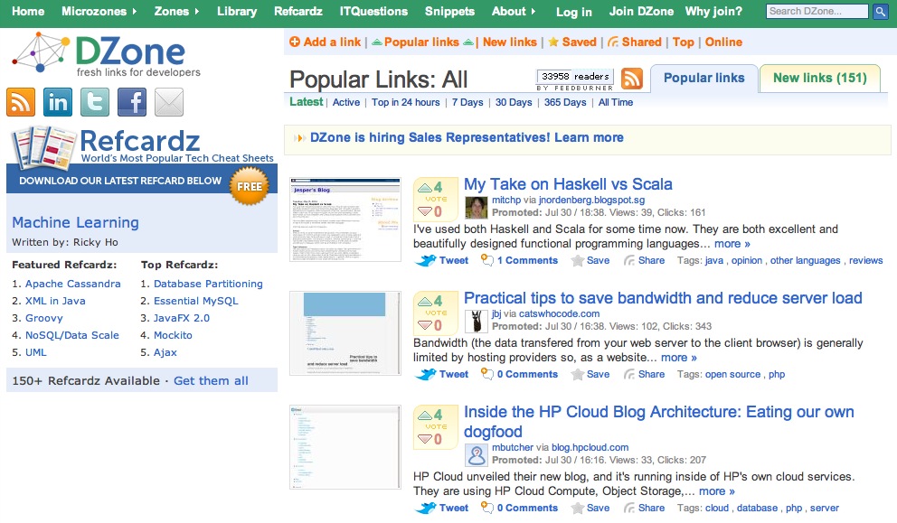Open the Machine Learning refcard

click(76, 222)
